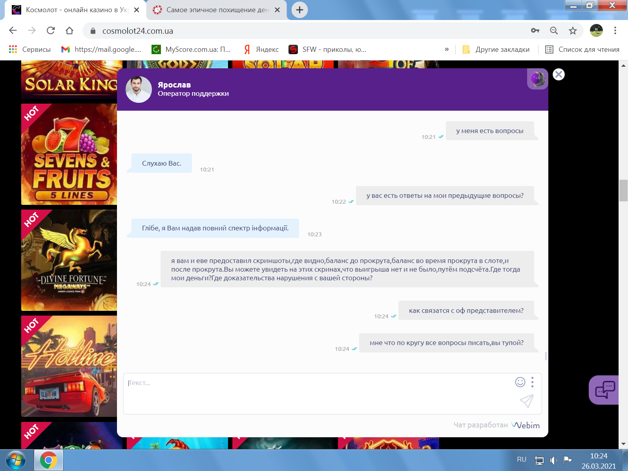Switch to the Космолот casino tab
This screenshot has width=628, height=471.
[75, 10]
